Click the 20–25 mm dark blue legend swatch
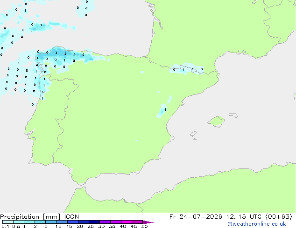Image resolution: width=296 pixels, height=228 pixels. (83, 222)
